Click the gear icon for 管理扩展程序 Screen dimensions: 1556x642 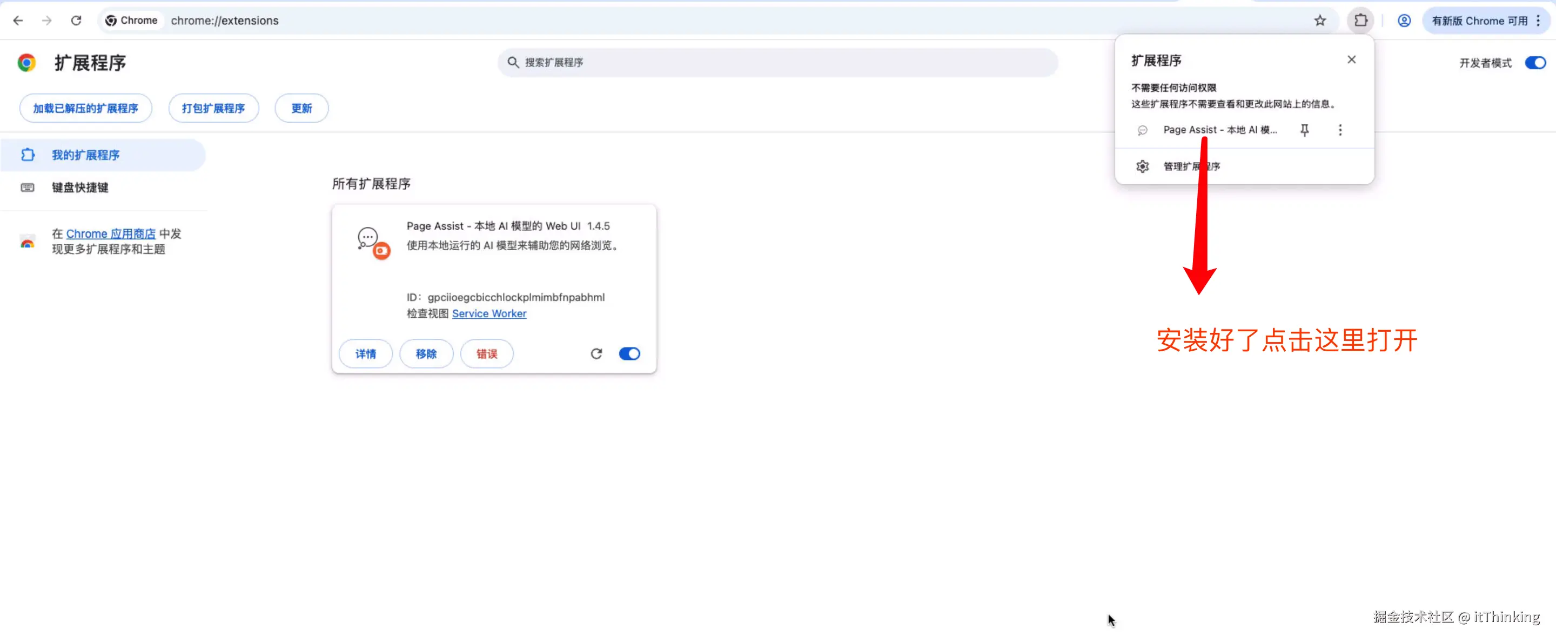[x=1142, y=166]
